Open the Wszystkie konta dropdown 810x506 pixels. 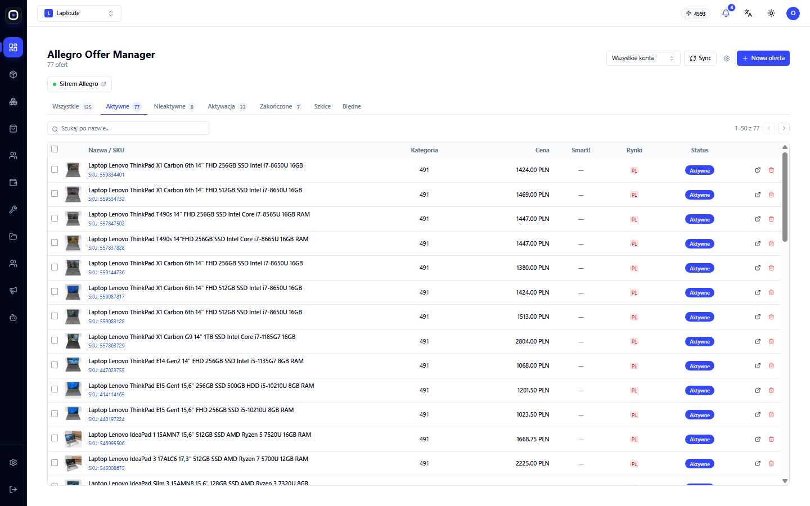click(643, 58)
